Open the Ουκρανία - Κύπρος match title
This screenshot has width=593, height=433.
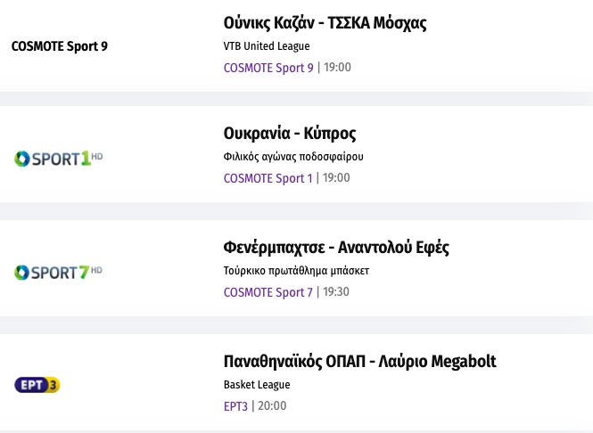pyautogui.click(x=290, y=134)
